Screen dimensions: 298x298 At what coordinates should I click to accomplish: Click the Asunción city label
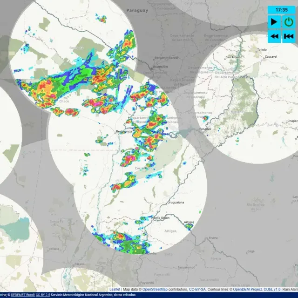pos(160,67)
